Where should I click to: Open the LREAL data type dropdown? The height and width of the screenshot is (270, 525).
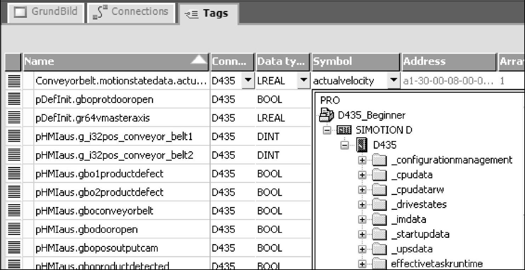pyautogui.click(x=303, y=81)
